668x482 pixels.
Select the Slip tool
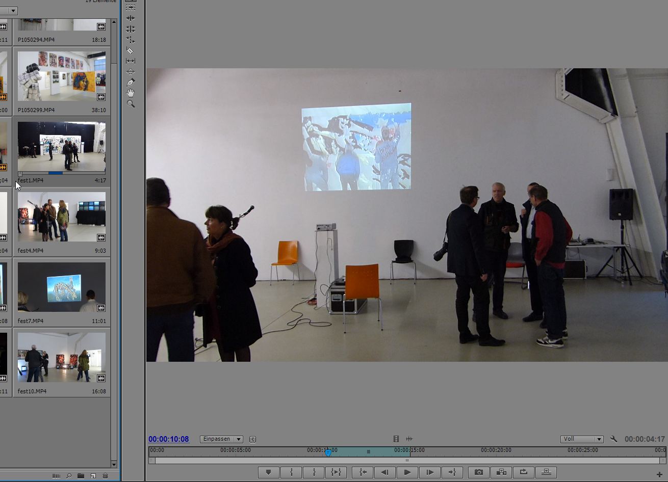pos(131,61)
